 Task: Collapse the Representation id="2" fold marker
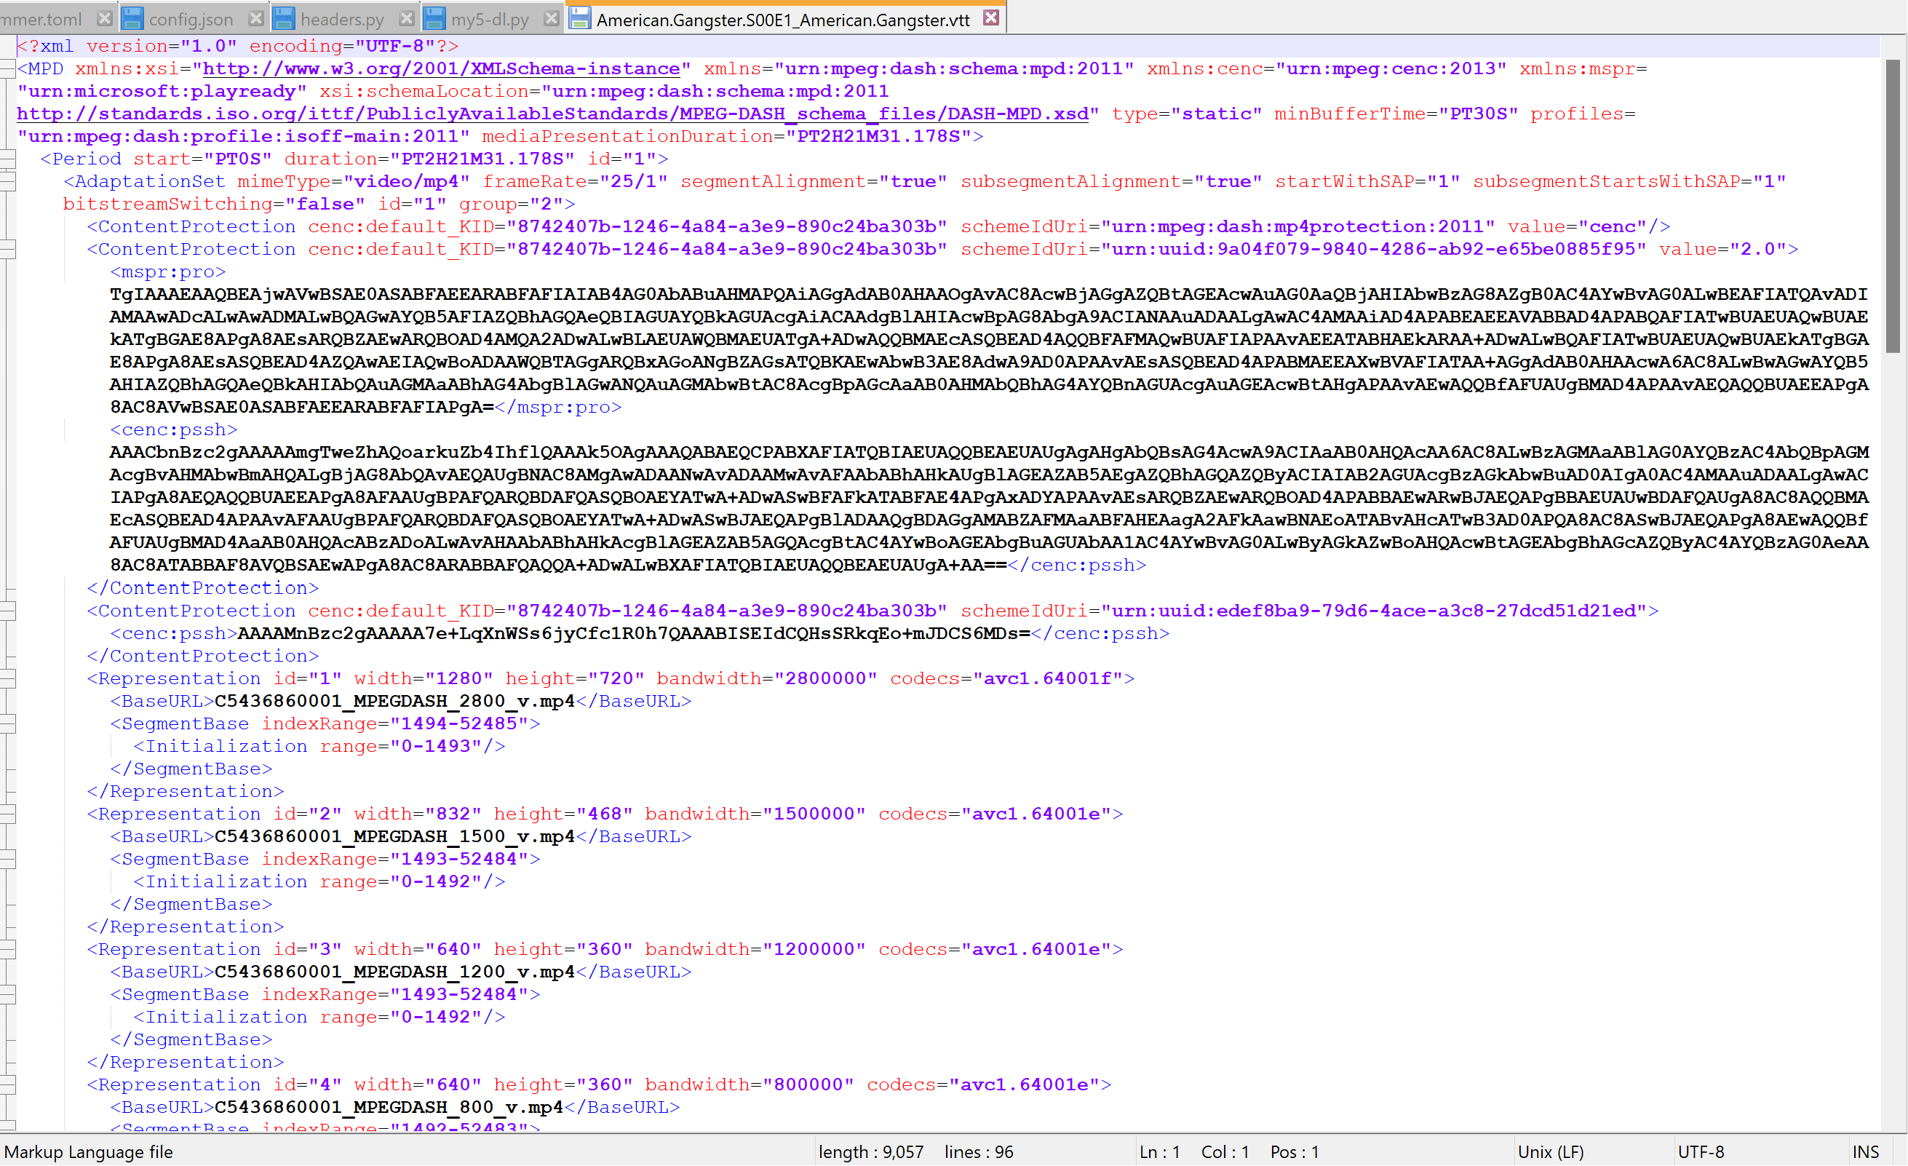[x=8, y=814]
